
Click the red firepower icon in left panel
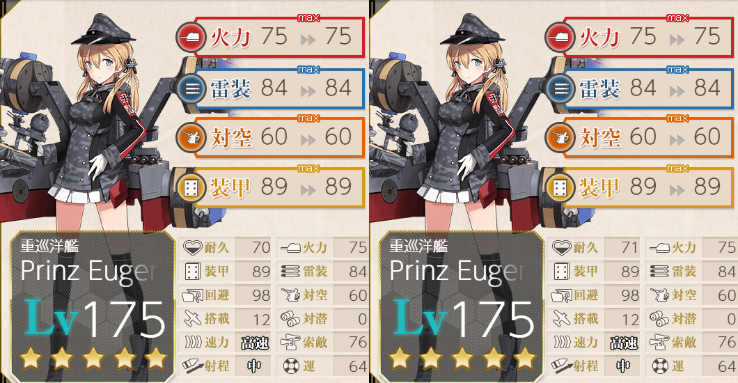pos(191,38)
